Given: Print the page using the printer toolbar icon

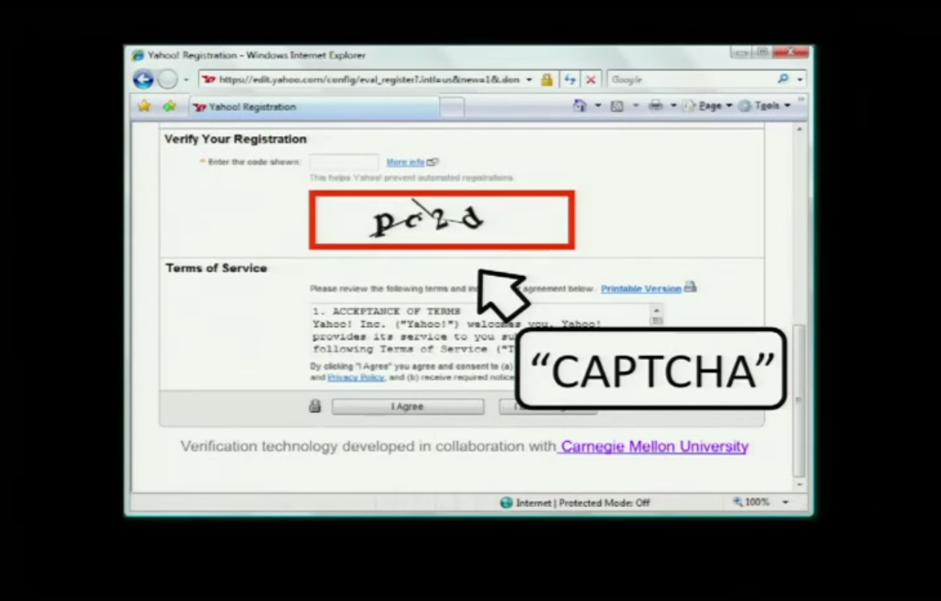Looking at the screenshot, I should tap(656, 106).
